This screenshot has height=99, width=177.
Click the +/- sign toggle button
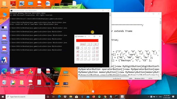click(85, 59)
